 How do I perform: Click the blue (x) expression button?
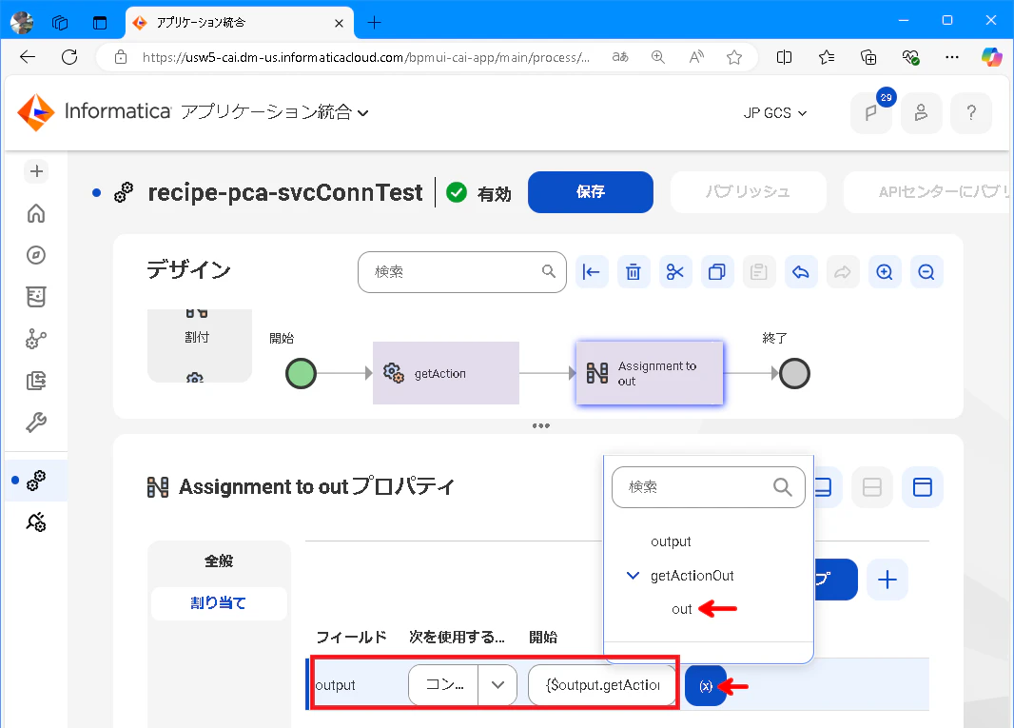pyautogui.click(x=706, y=686)
